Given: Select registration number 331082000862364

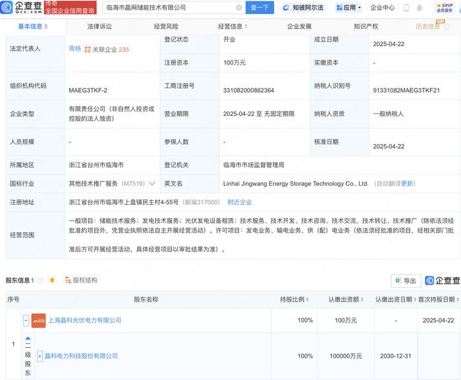Looking at the screenshot, I should (x=248, y=90).
